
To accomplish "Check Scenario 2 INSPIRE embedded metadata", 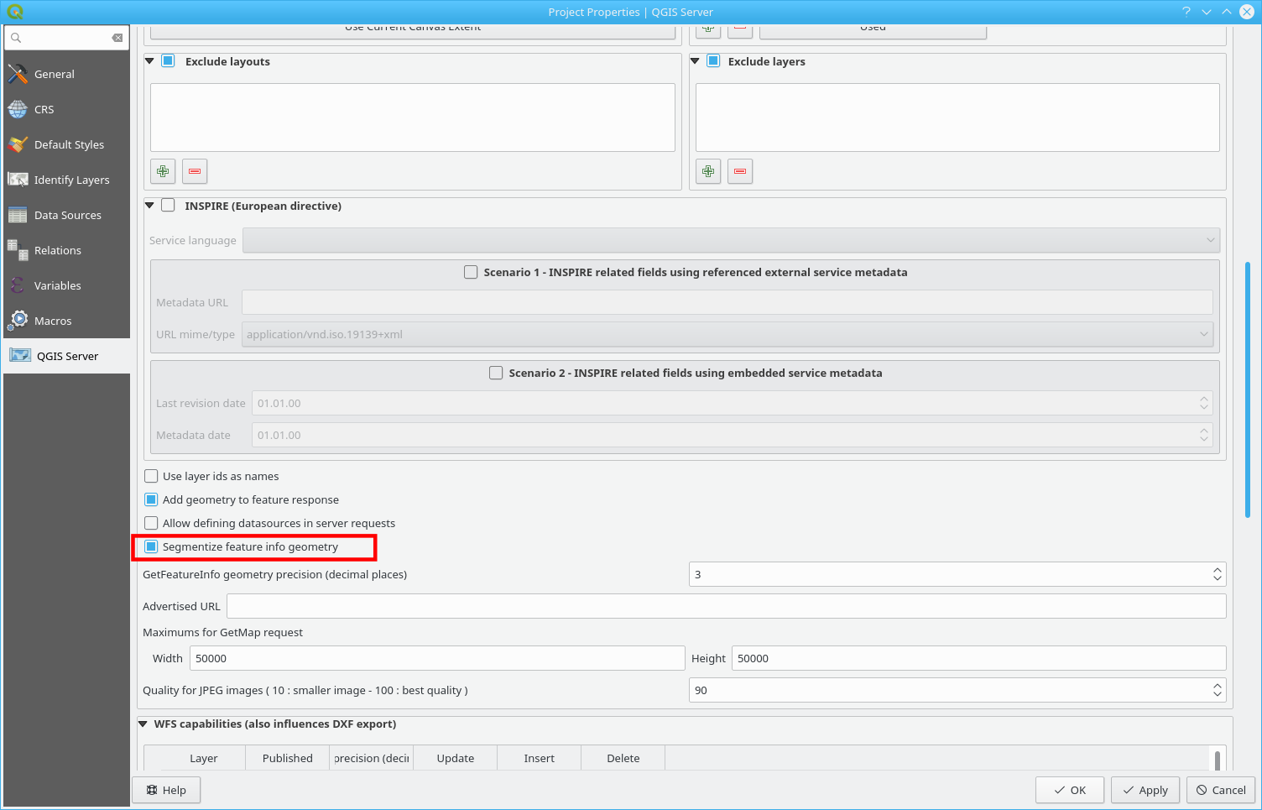I will (496, 373).
